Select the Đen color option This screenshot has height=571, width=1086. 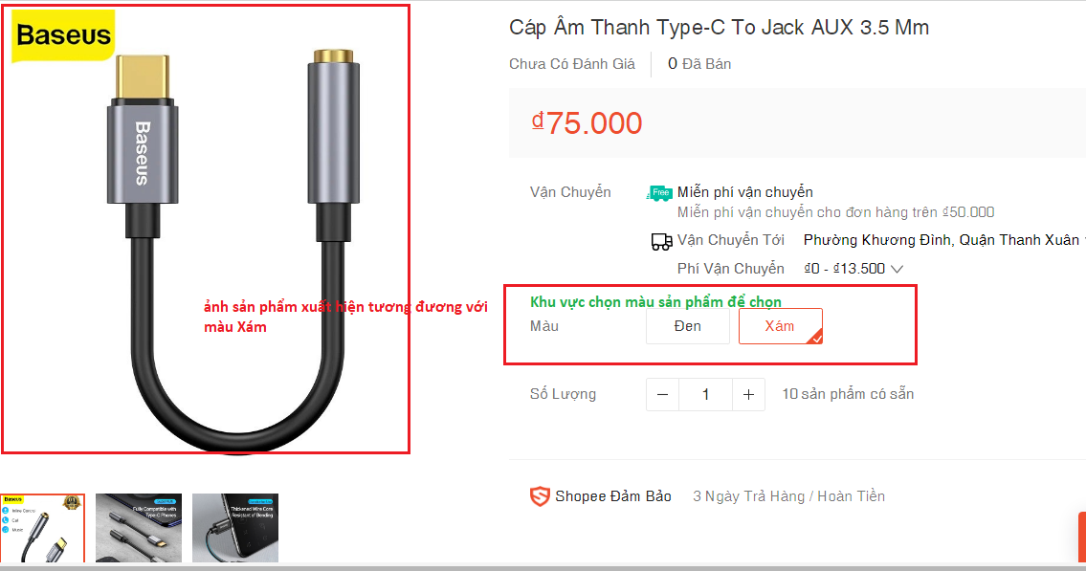688,326
